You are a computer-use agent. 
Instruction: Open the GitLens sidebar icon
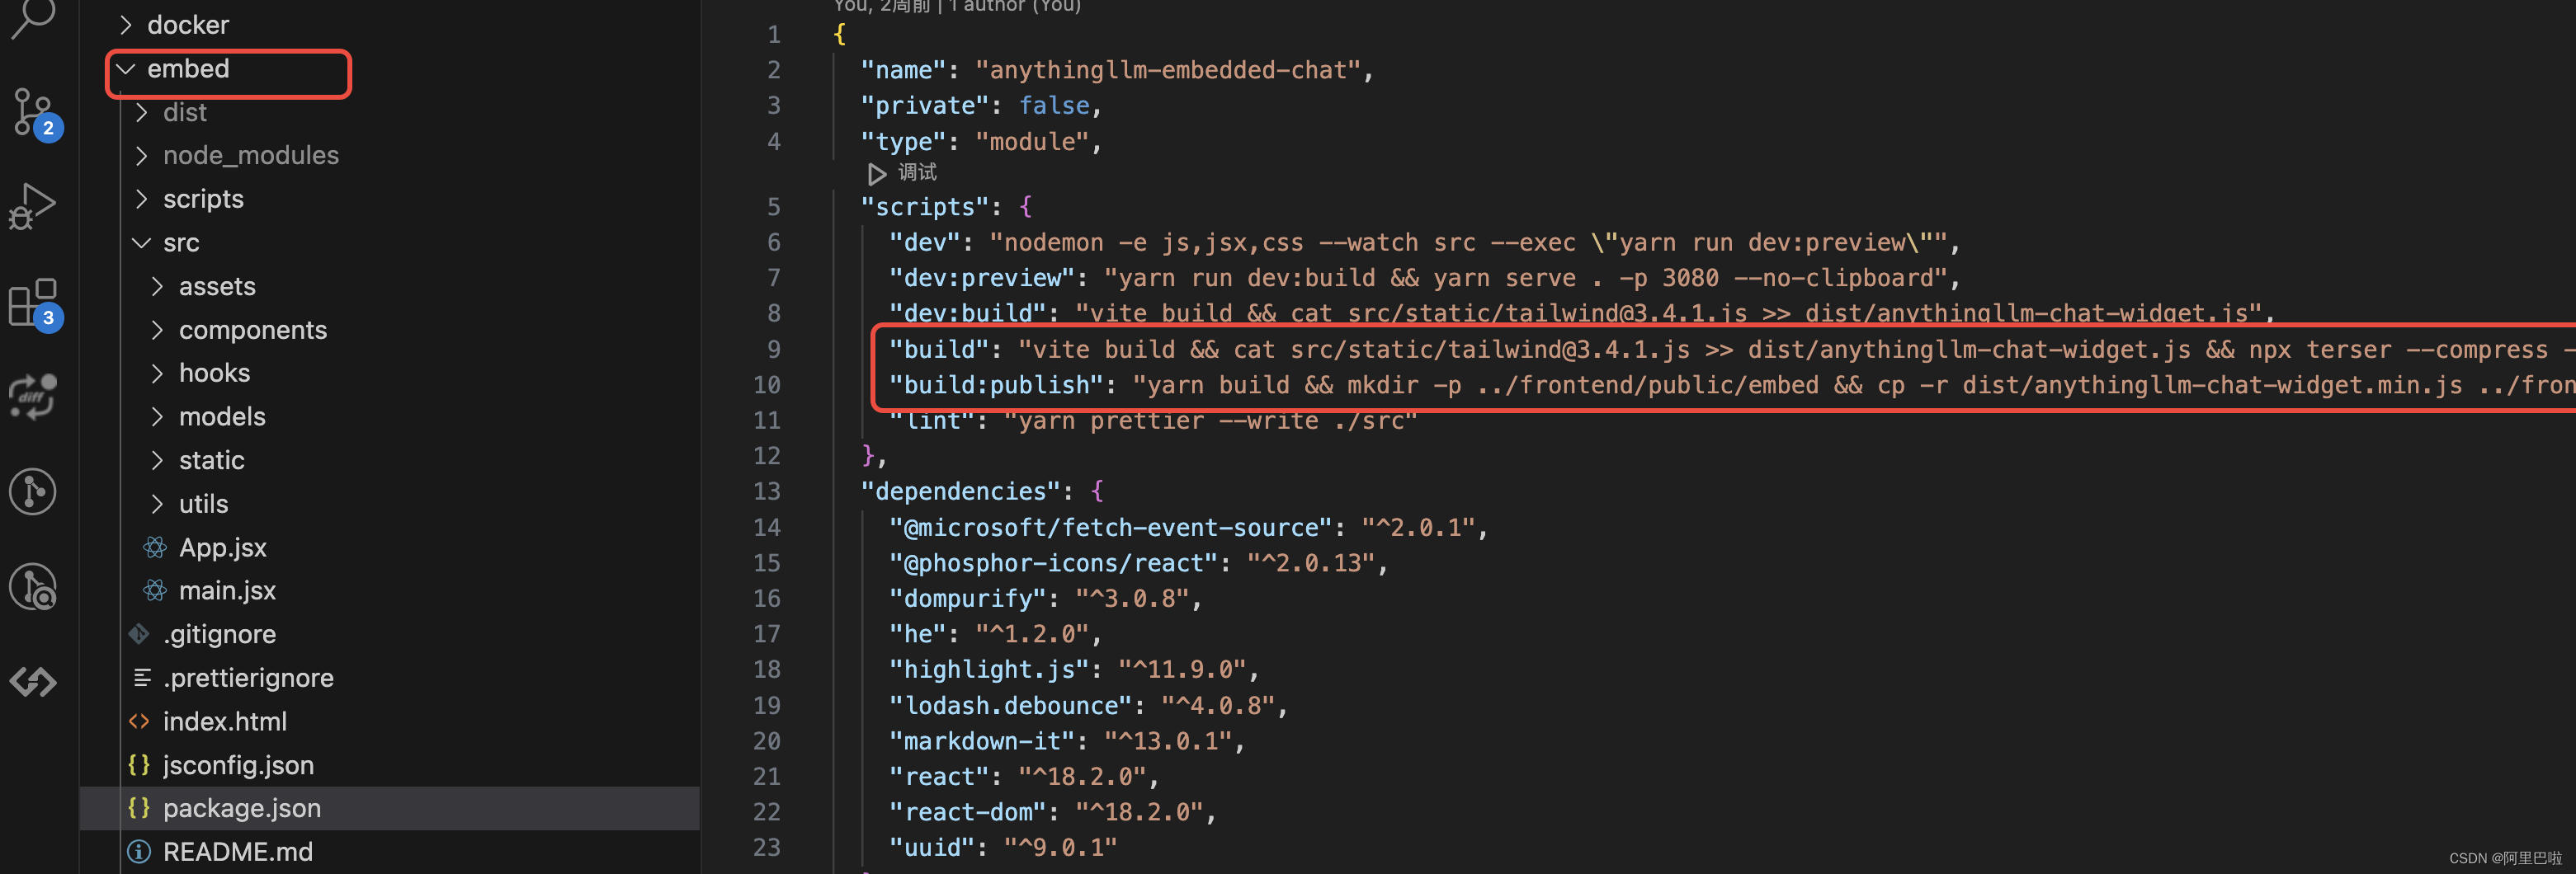(x=33, y=491)
